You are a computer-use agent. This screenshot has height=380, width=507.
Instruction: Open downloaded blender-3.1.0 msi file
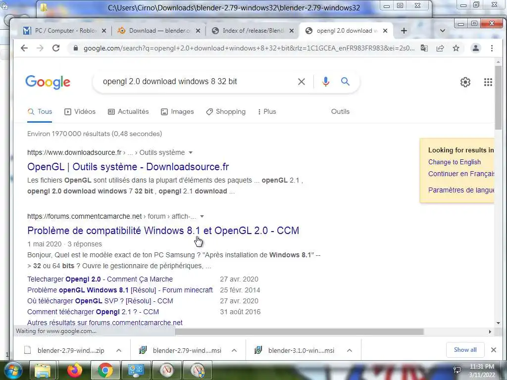click(295, 350)
